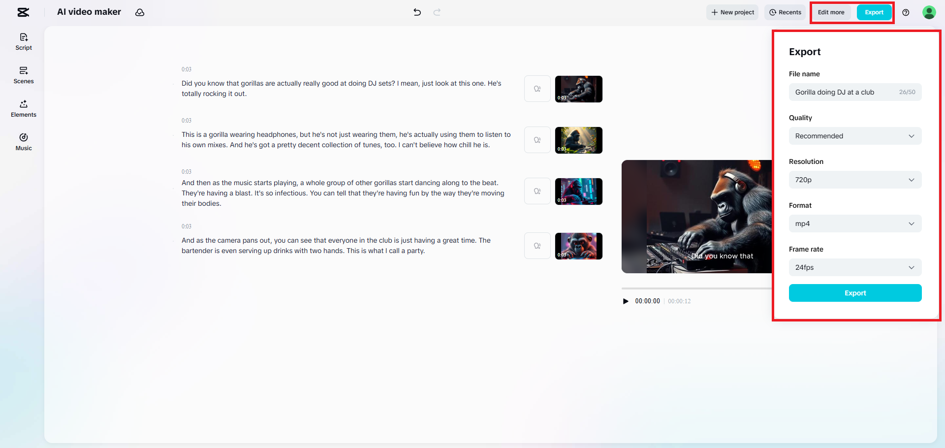Click the CapCut logo in the top corner
Viewport: 945px width, 448px height.
click(x=23, y=12)
